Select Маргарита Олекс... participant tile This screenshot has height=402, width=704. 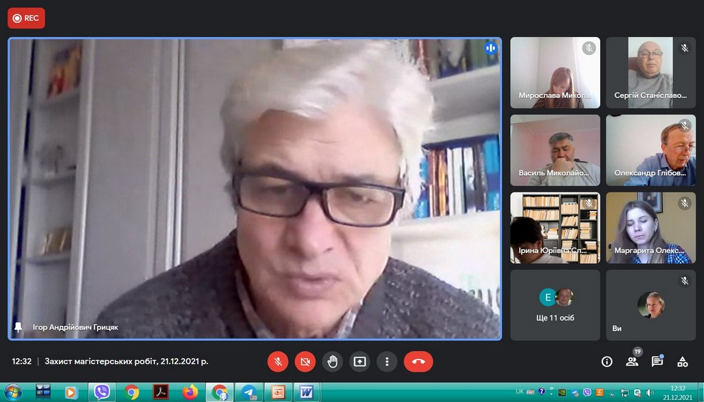(650, 227)
